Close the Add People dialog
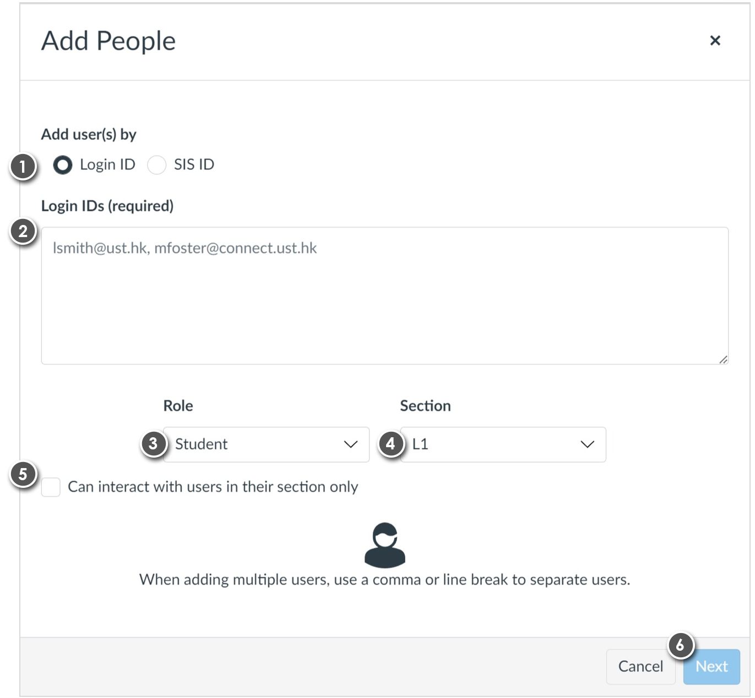The width and height of the screenshot is (755, 698). point(715,40)
